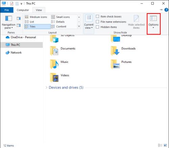Open the Downloads folder icon
This screenshot has height=148, width=169.
click(115, 51)
